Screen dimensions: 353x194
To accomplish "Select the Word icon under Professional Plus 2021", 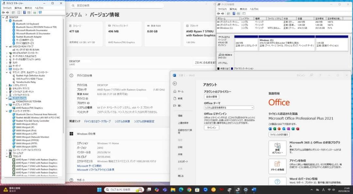I will 270,129.
